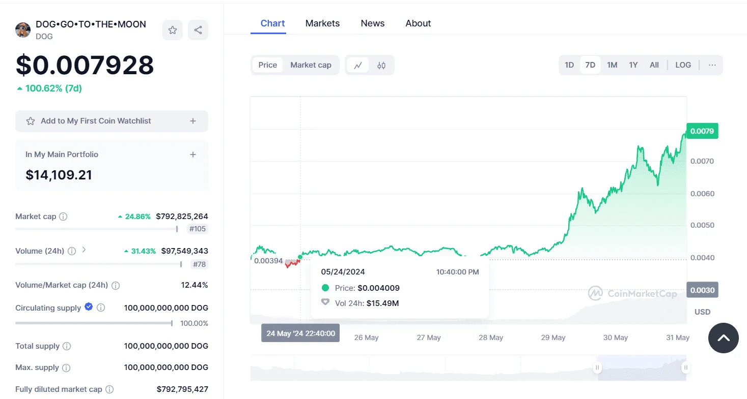Viewport: 747px width, 399px height.
Task: Open the Markets tab
Action: pos(322,23)
